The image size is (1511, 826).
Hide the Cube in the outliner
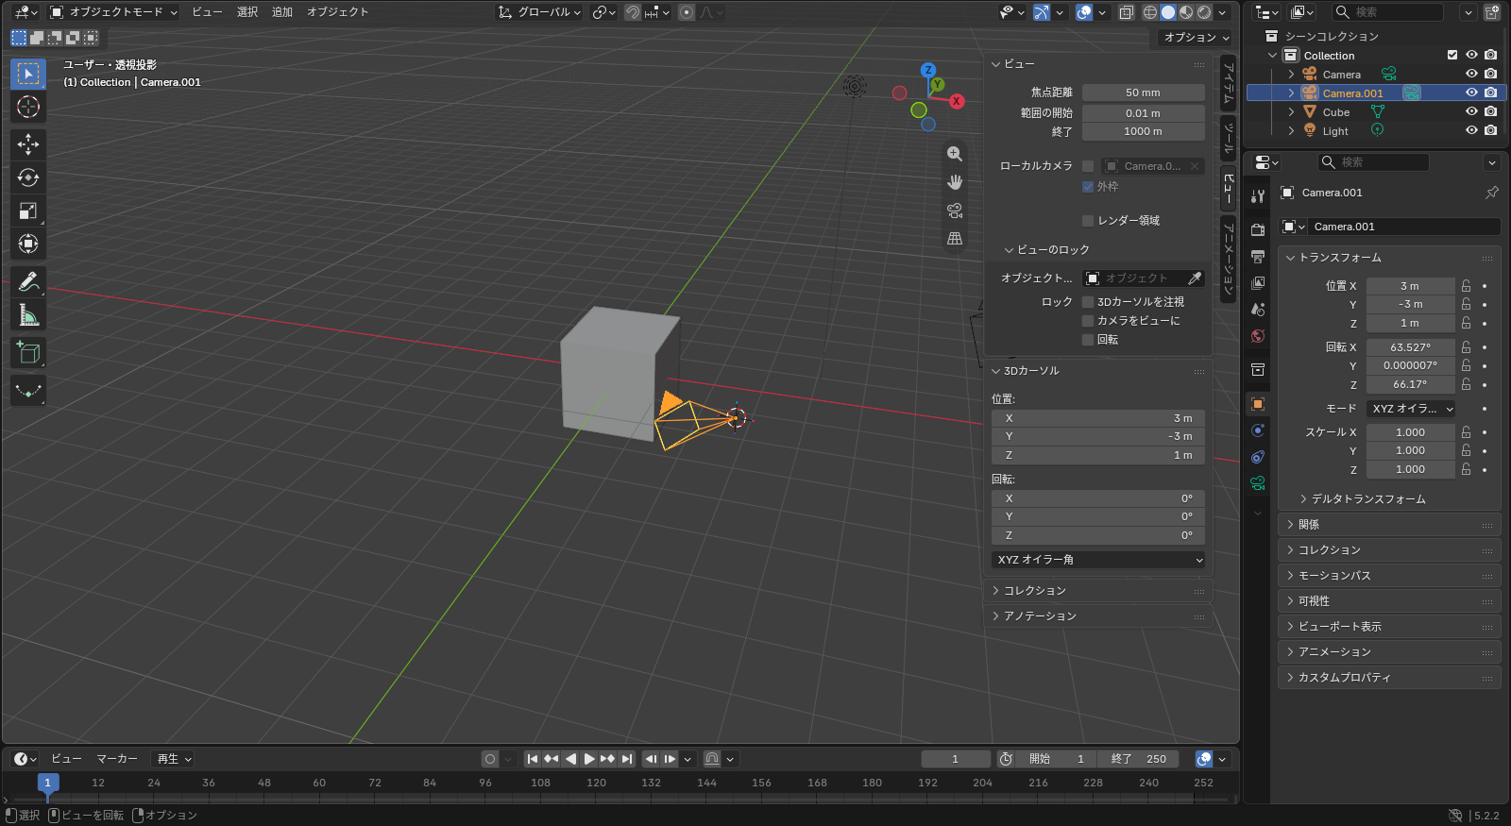point(1471,111)
